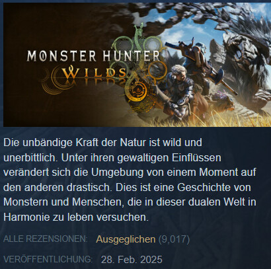Click the "Ausgeglichen" review summary link
The width and height of the screenshot is (271, 269).
[126, 239]
